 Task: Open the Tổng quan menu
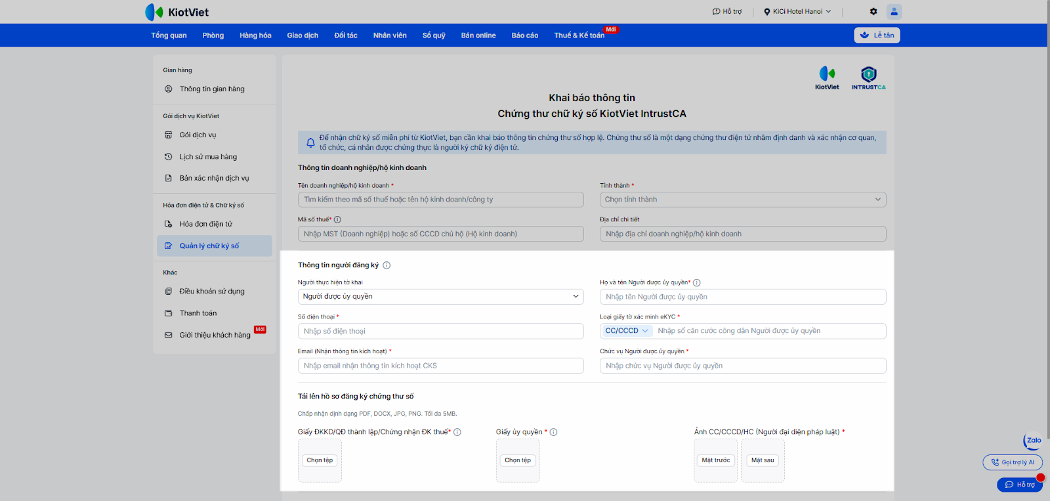click(x=169, y=35)
